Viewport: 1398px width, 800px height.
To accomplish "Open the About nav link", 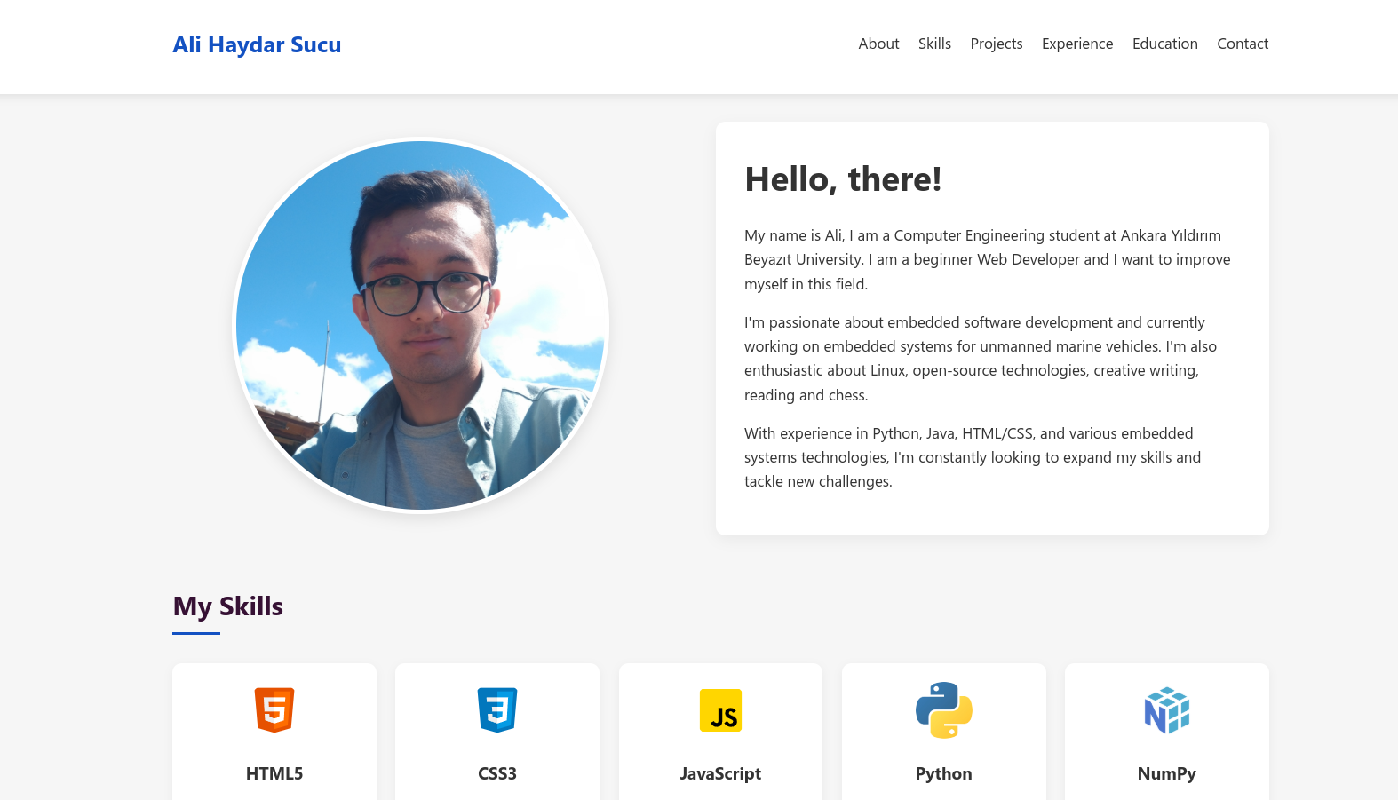I will click(878, 44).
